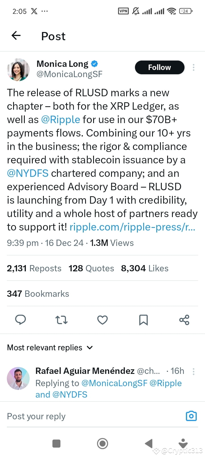Viewport: 205px width, 457px height.
Task: Attach a photo with the camera icon
Action: pyautogui.click(x=191, y=416)
